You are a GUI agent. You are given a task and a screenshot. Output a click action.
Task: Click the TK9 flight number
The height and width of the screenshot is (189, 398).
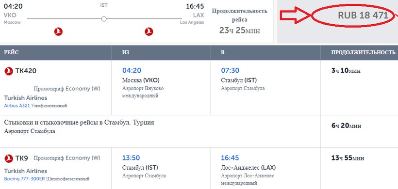pos(21,158)
